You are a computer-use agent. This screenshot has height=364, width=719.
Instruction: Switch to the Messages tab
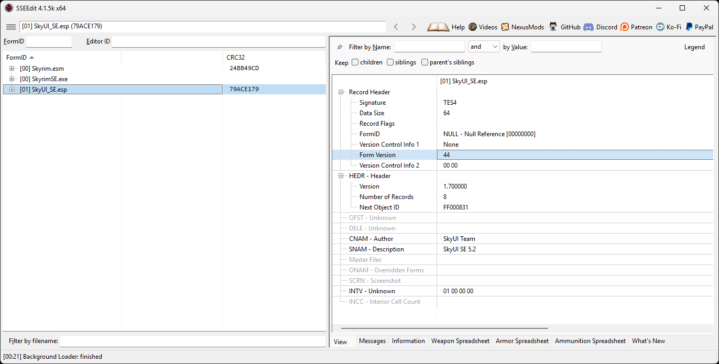373,341
